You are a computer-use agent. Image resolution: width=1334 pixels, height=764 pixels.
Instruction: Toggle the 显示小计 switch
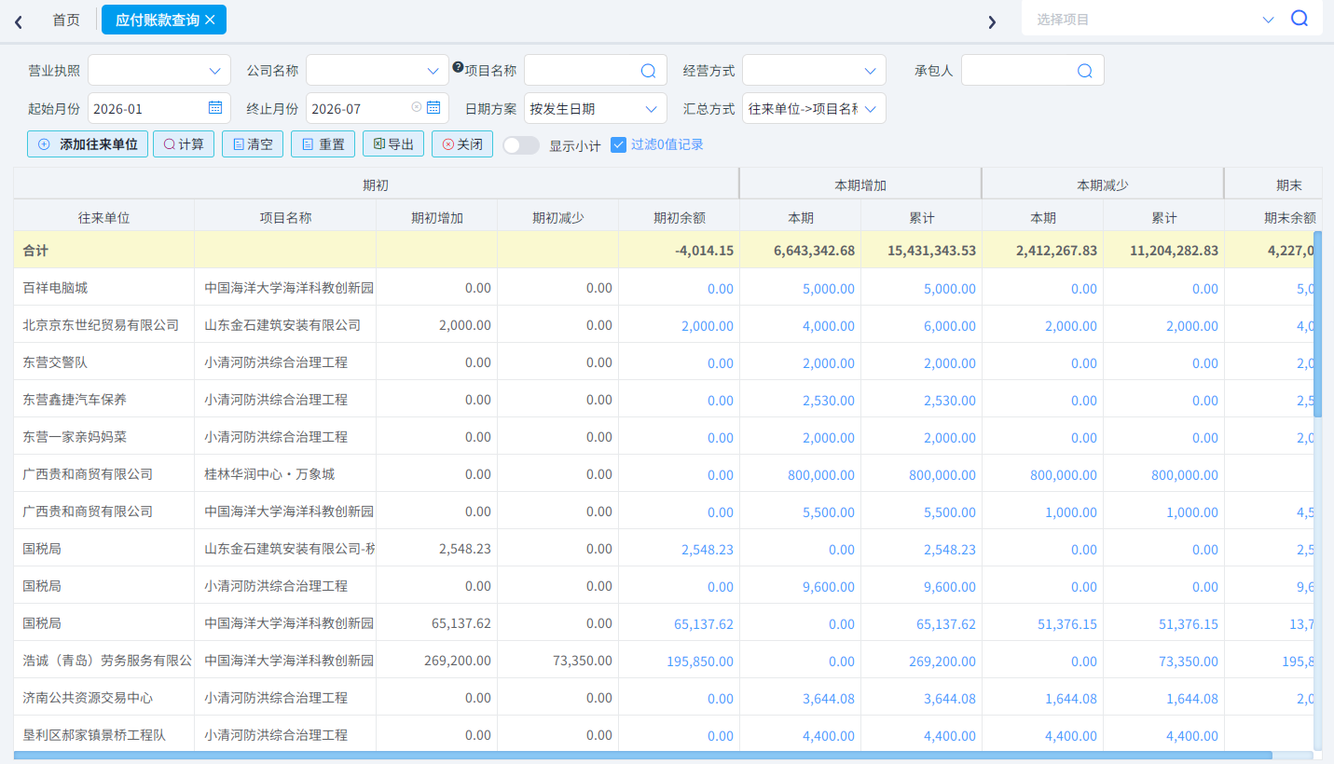pos(521,145)
